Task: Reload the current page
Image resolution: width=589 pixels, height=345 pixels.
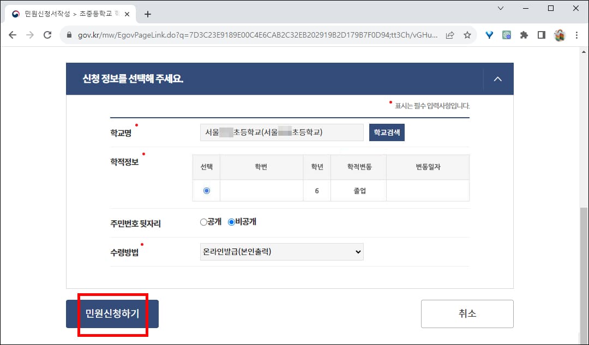Action: point(48,35)
